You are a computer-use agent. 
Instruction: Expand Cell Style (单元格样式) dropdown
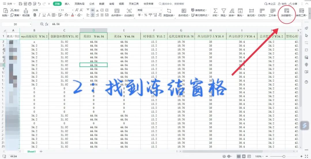(x=208, y=15)
